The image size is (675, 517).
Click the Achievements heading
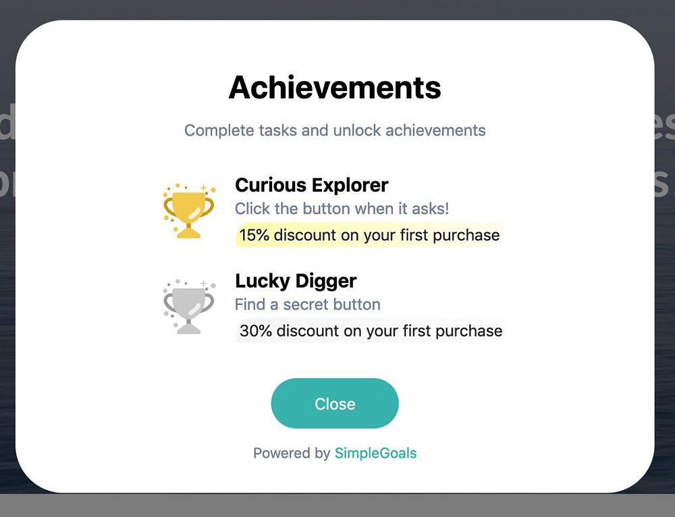335,87
